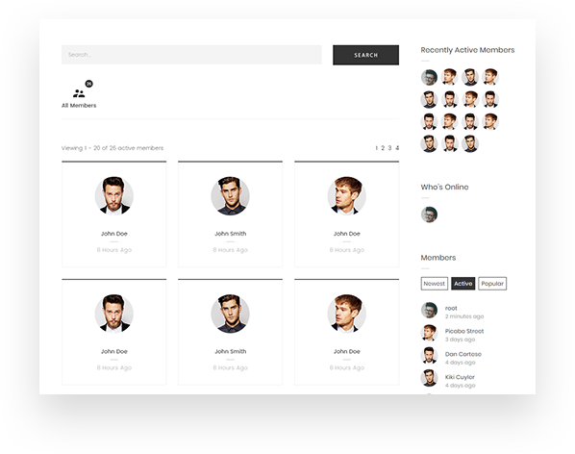Go to page 3 of members
This screenshot has width=575, height=454.
click(389, 148)
